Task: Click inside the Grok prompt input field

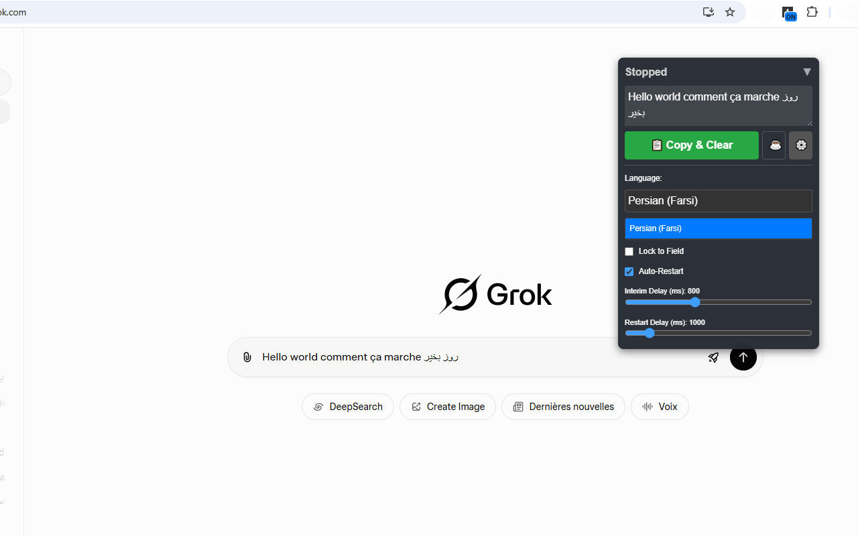Action: click(x=479, y=357)
